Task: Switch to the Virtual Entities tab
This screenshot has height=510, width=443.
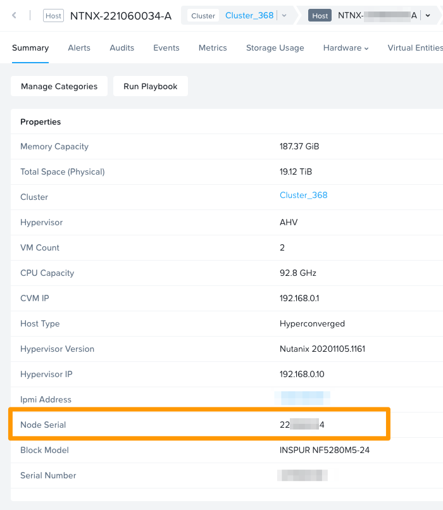Action: tap(415, 48)
